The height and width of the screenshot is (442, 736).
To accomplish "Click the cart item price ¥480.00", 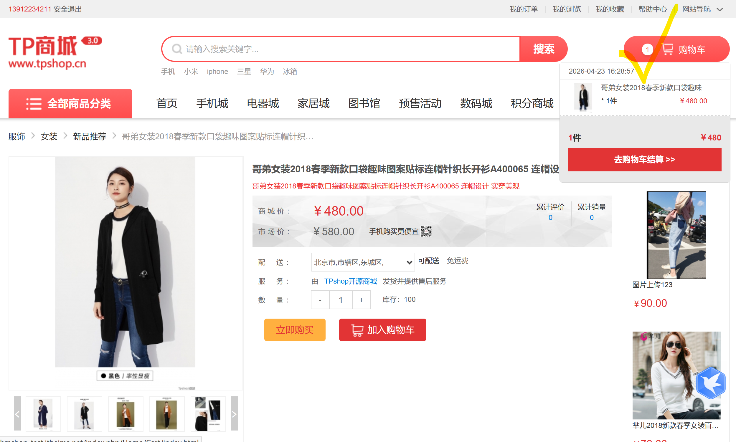I will click(x=693, y=101).
